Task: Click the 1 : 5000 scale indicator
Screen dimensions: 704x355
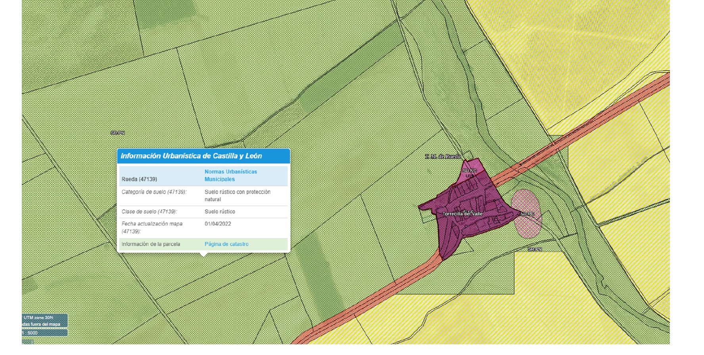Action: pyautogui.click(x=44, y=333)
